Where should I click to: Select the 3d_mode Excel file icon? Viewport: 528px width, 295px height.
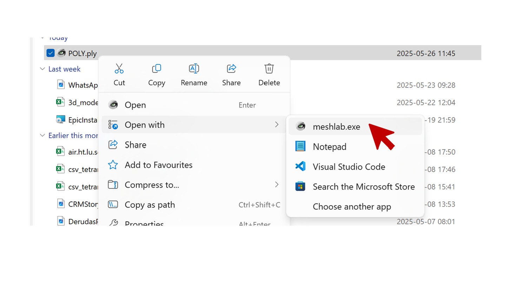point(60,102)
